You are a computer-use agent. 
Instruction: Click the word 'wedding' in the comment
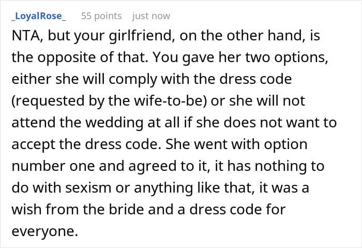pyautogui.click(x=121, y=123)
